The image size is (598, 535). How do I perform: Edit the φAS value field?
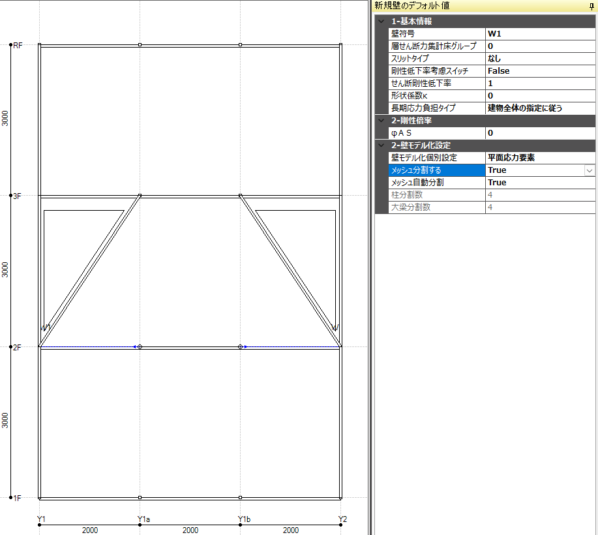coord(540,133)
